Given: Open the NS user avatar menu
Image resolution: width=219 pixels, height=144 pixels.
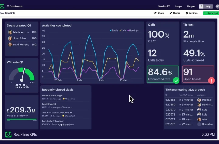Looking at the screenshot, I should (217, 6).
